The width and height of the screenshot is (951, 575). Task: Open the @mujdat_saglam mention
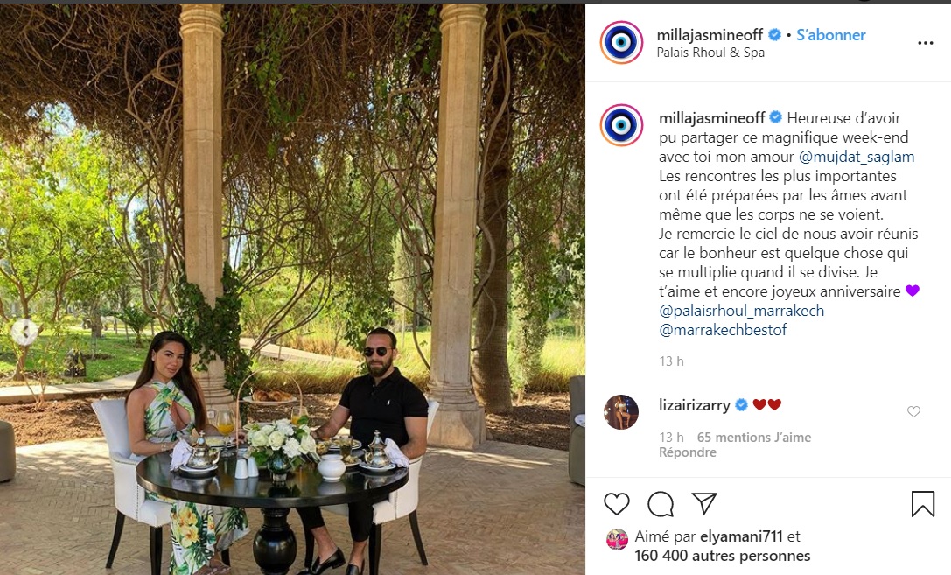point(857,157)
